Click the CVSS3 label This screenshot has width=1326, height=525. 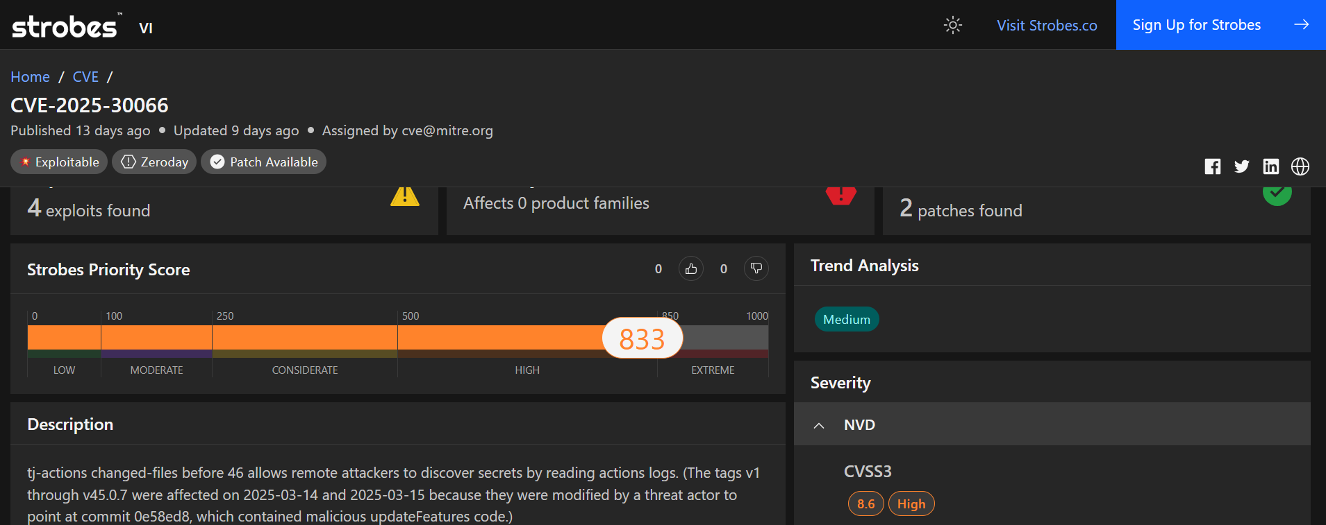868,472
